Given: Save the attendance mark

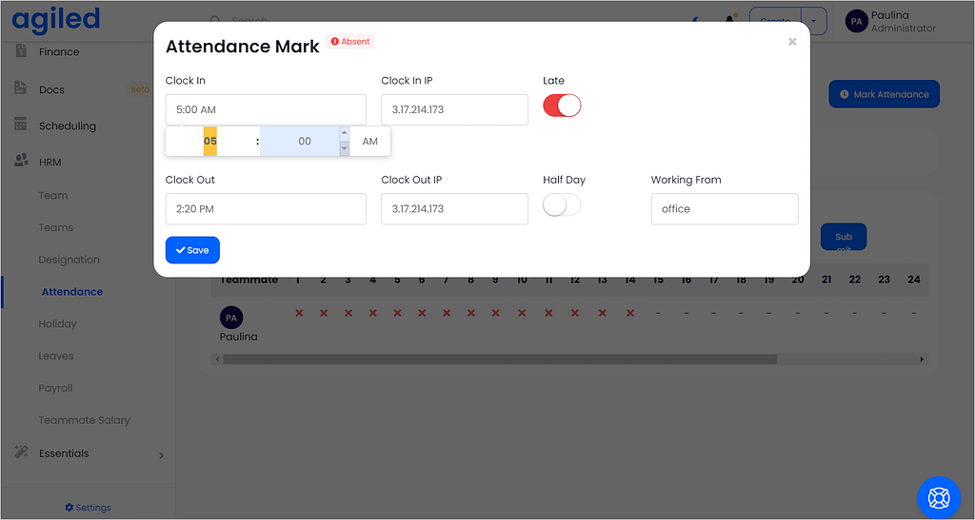Looking at the screenshot, I should (x=192, y=250).
